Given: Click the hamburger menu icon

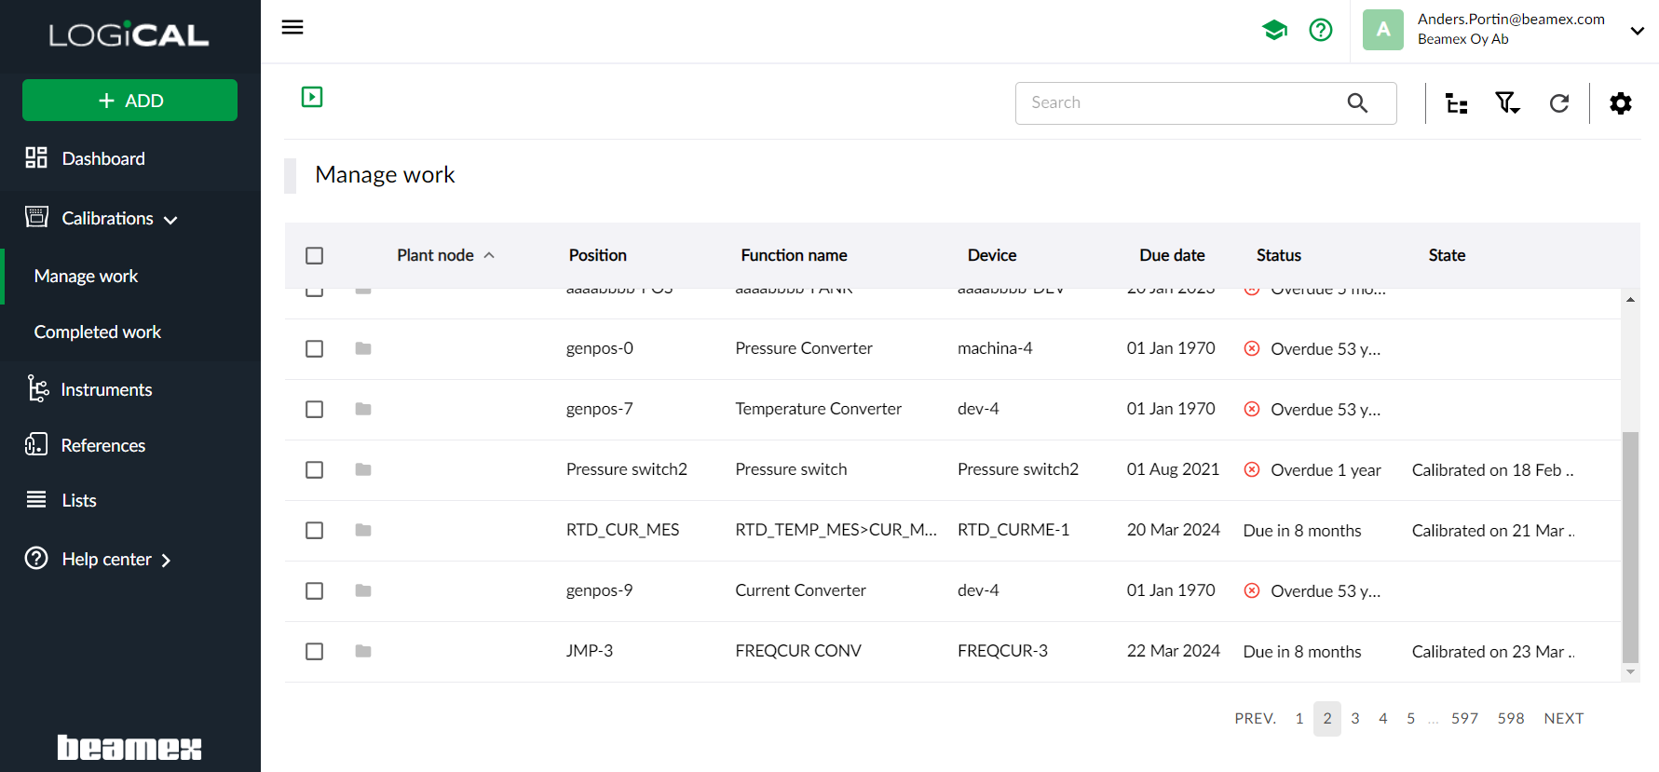Looking at the screenshot, I should [292, 27].
